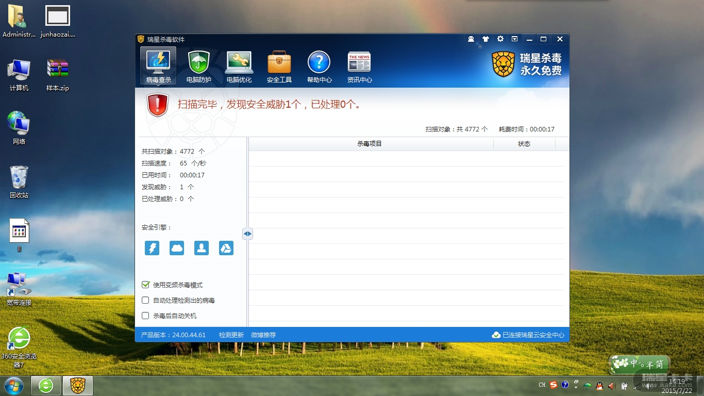The image size is (704, 396).
Task: Open the skin changer shirt icon
Action: pos(485,39)
